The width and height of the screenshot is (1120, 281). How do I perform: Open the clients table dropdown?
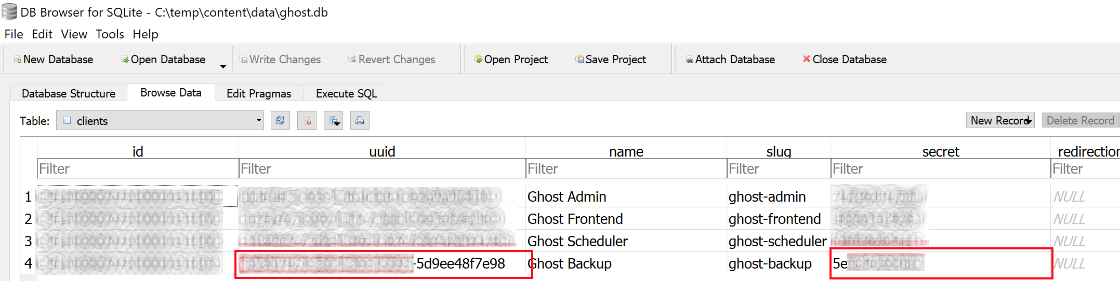tap(160, 121)
